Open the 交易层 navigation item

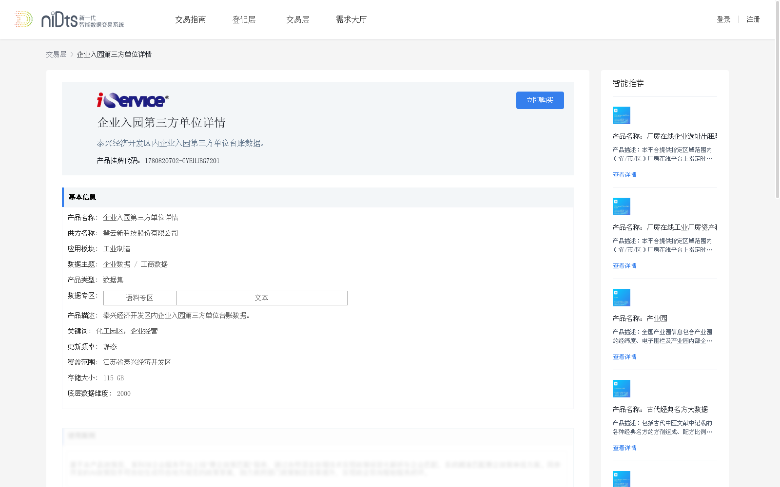pos(298,19)
